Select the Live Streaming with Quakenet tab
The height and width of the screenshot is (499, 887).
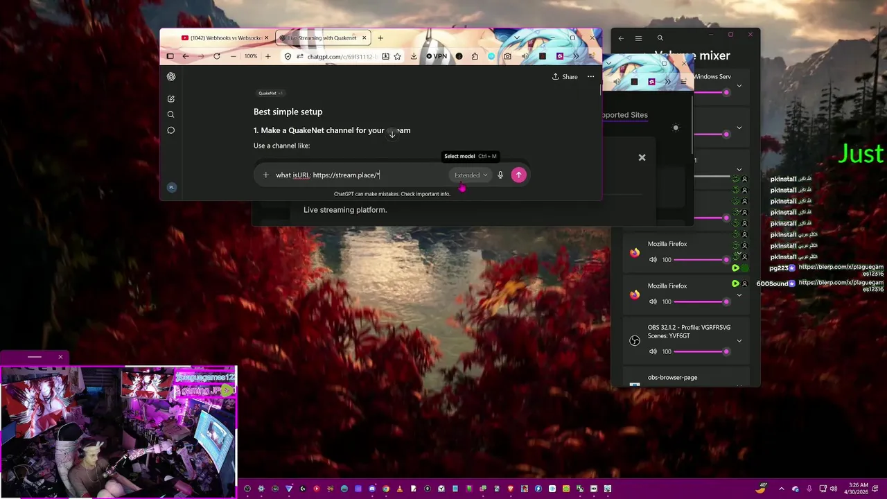tap(322, 38)
